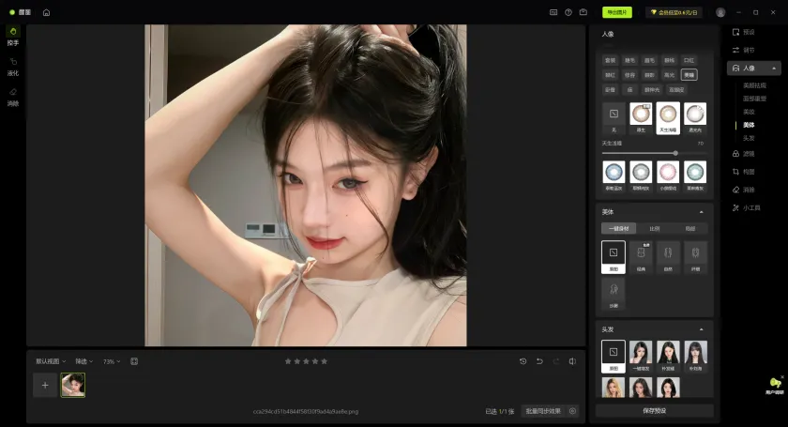Toggle the 美瞳 makeup category

click(689, 75)
